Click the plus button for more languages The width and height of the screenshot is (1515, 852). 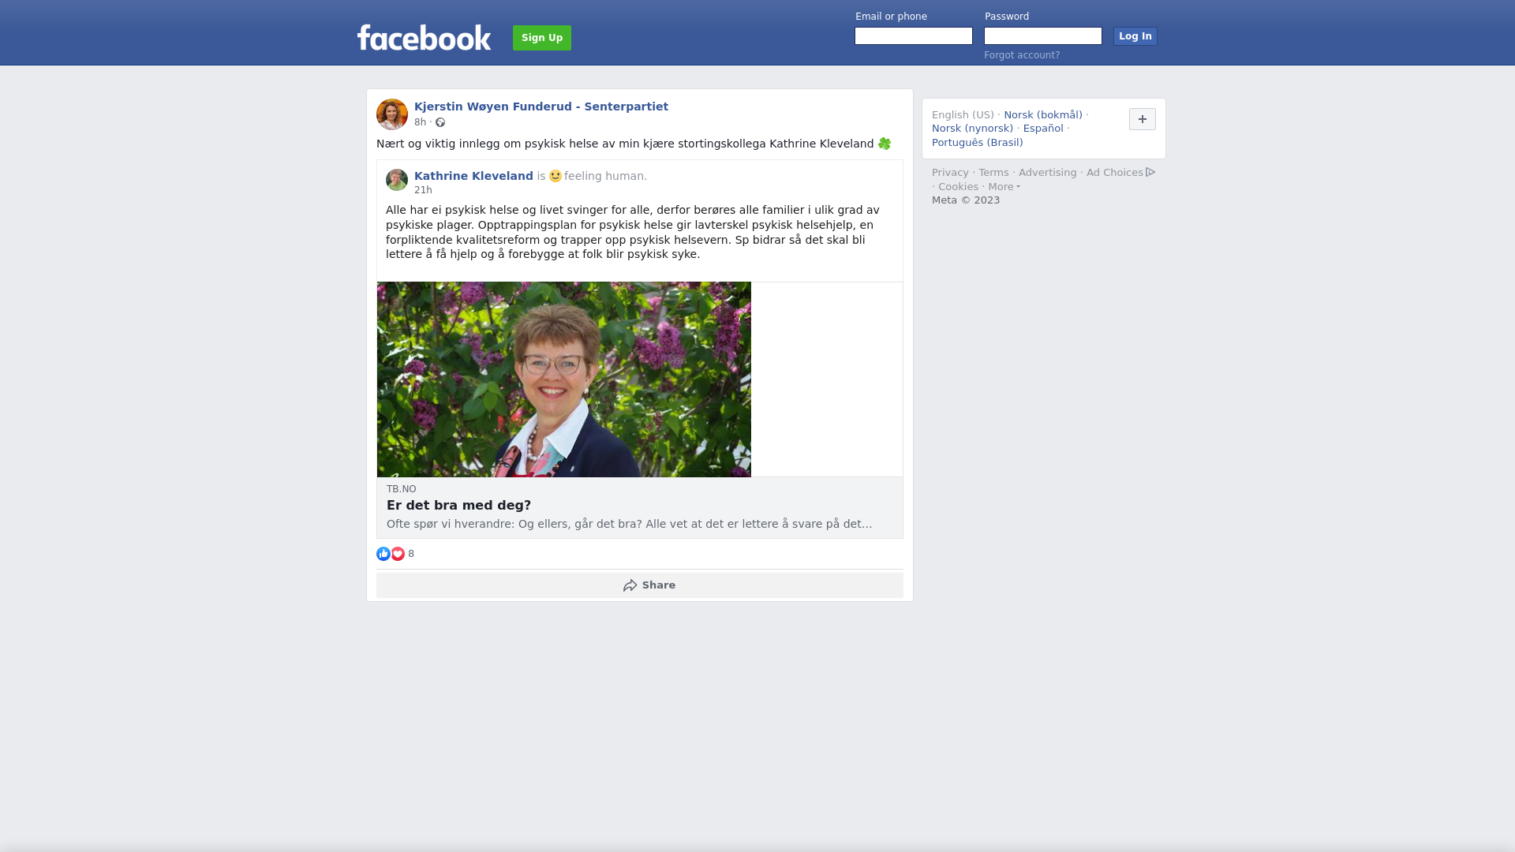click(x=1143, y=119)
